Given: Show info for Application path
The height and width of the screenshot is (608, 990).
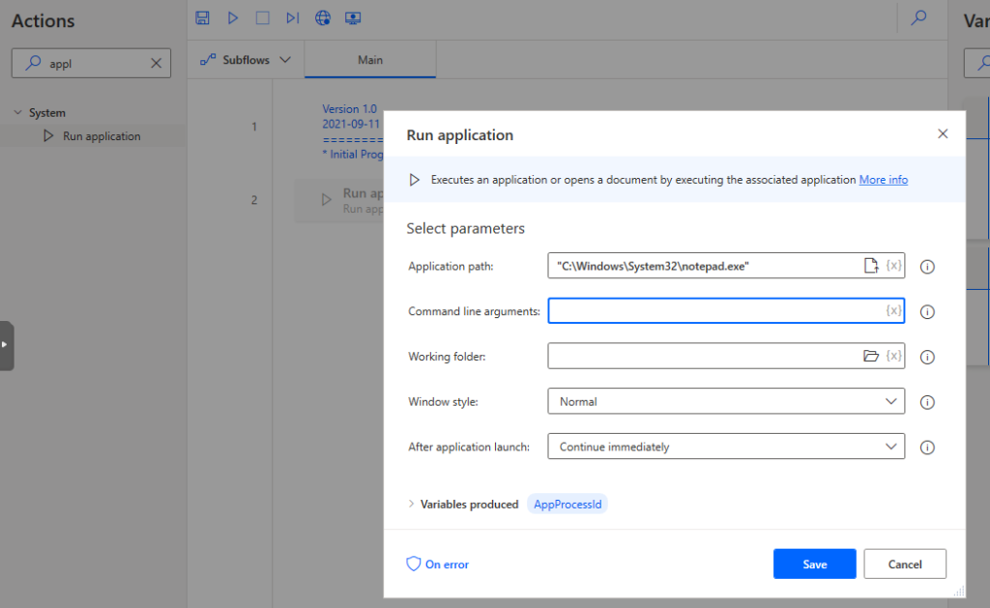Looking at the screenshot, I should (x=927, y=267).
